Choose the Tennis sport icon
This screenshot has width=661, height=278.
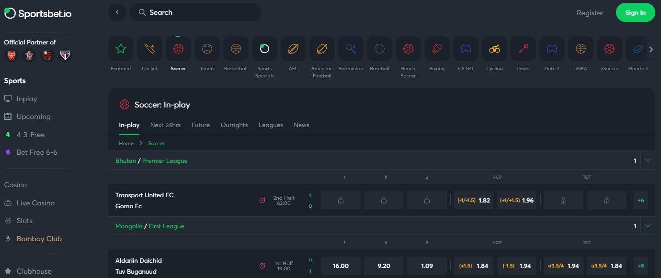pos(207,49)
